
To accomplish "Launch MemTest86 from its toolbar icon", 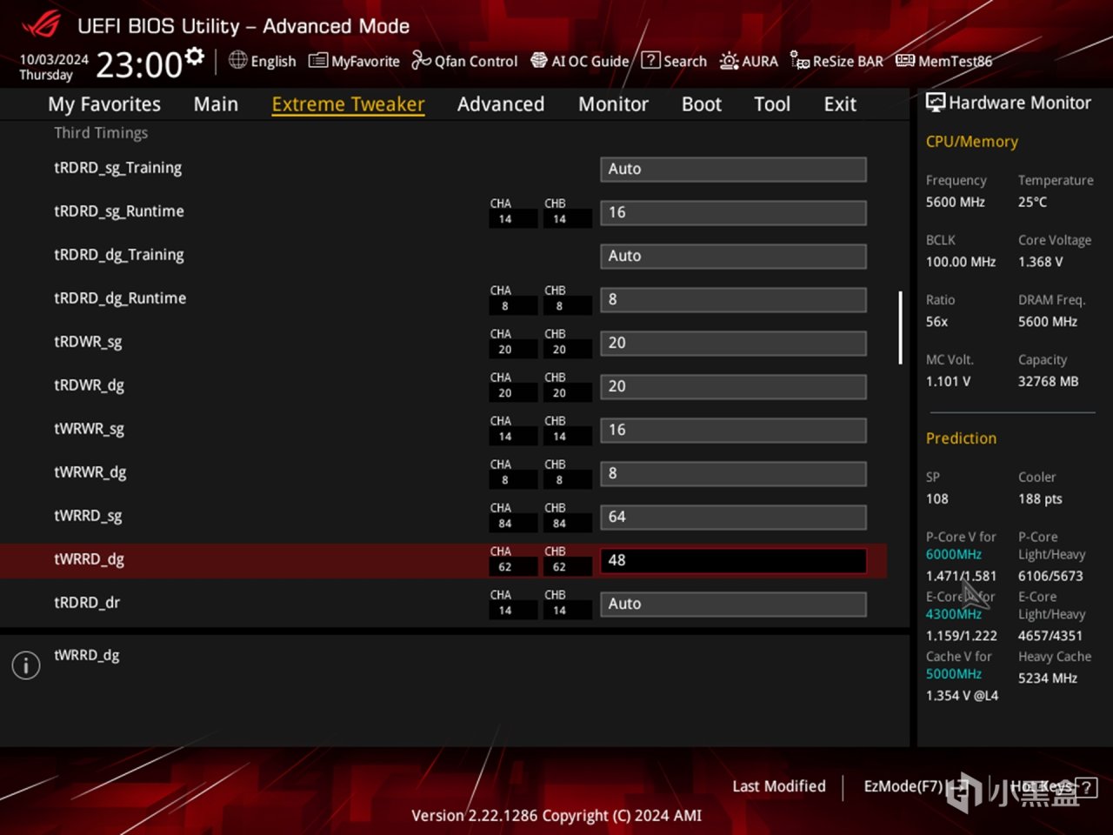I will [x=905, y=60].
